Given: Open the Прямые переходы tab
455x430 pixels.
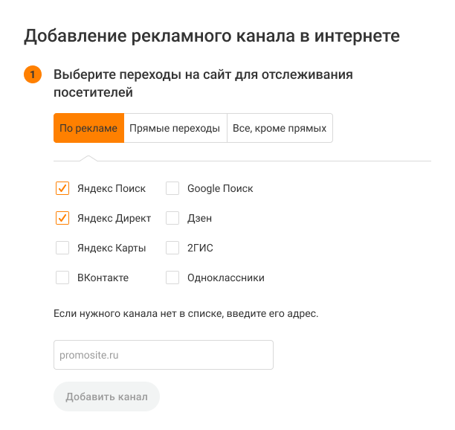Looking at the screenshot, I should coord(175,128).
